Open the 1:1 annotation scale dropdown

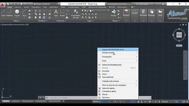click(146, 102)
